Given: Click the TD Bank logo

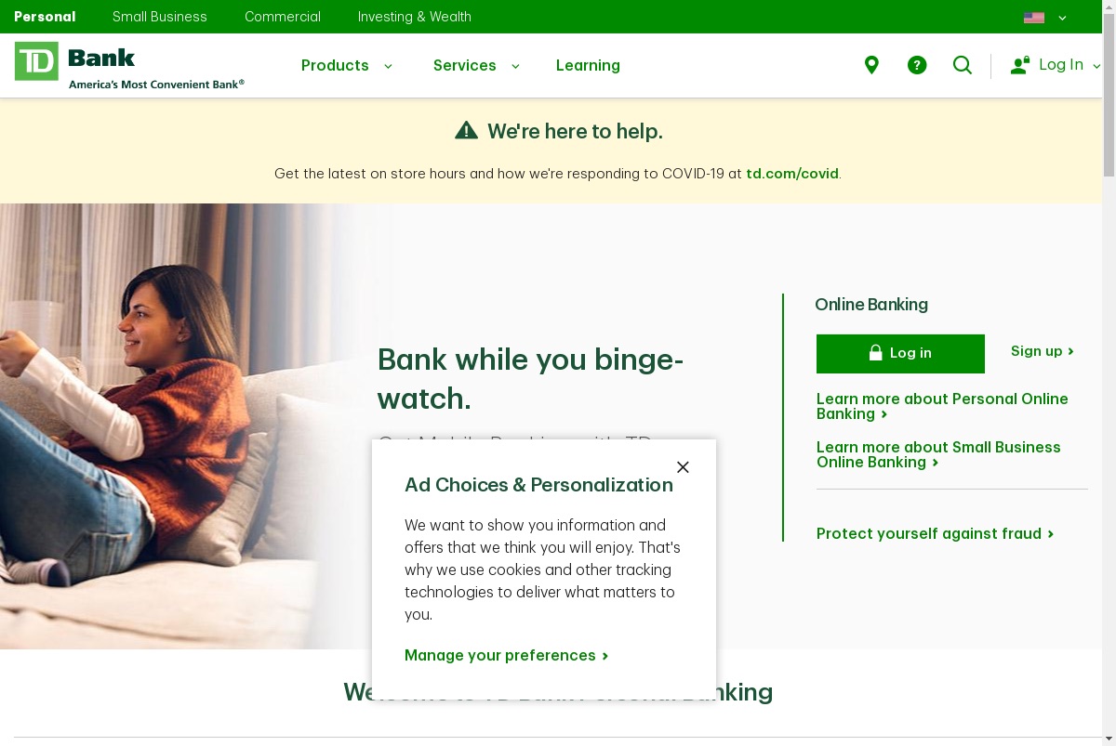Looking at the screenshot, I should coord(129,65).
